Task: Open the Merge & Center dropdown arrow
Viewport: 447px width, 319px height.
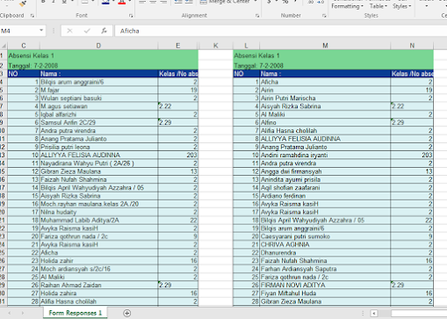Action: pyautogui.click(x=256, y=2)
